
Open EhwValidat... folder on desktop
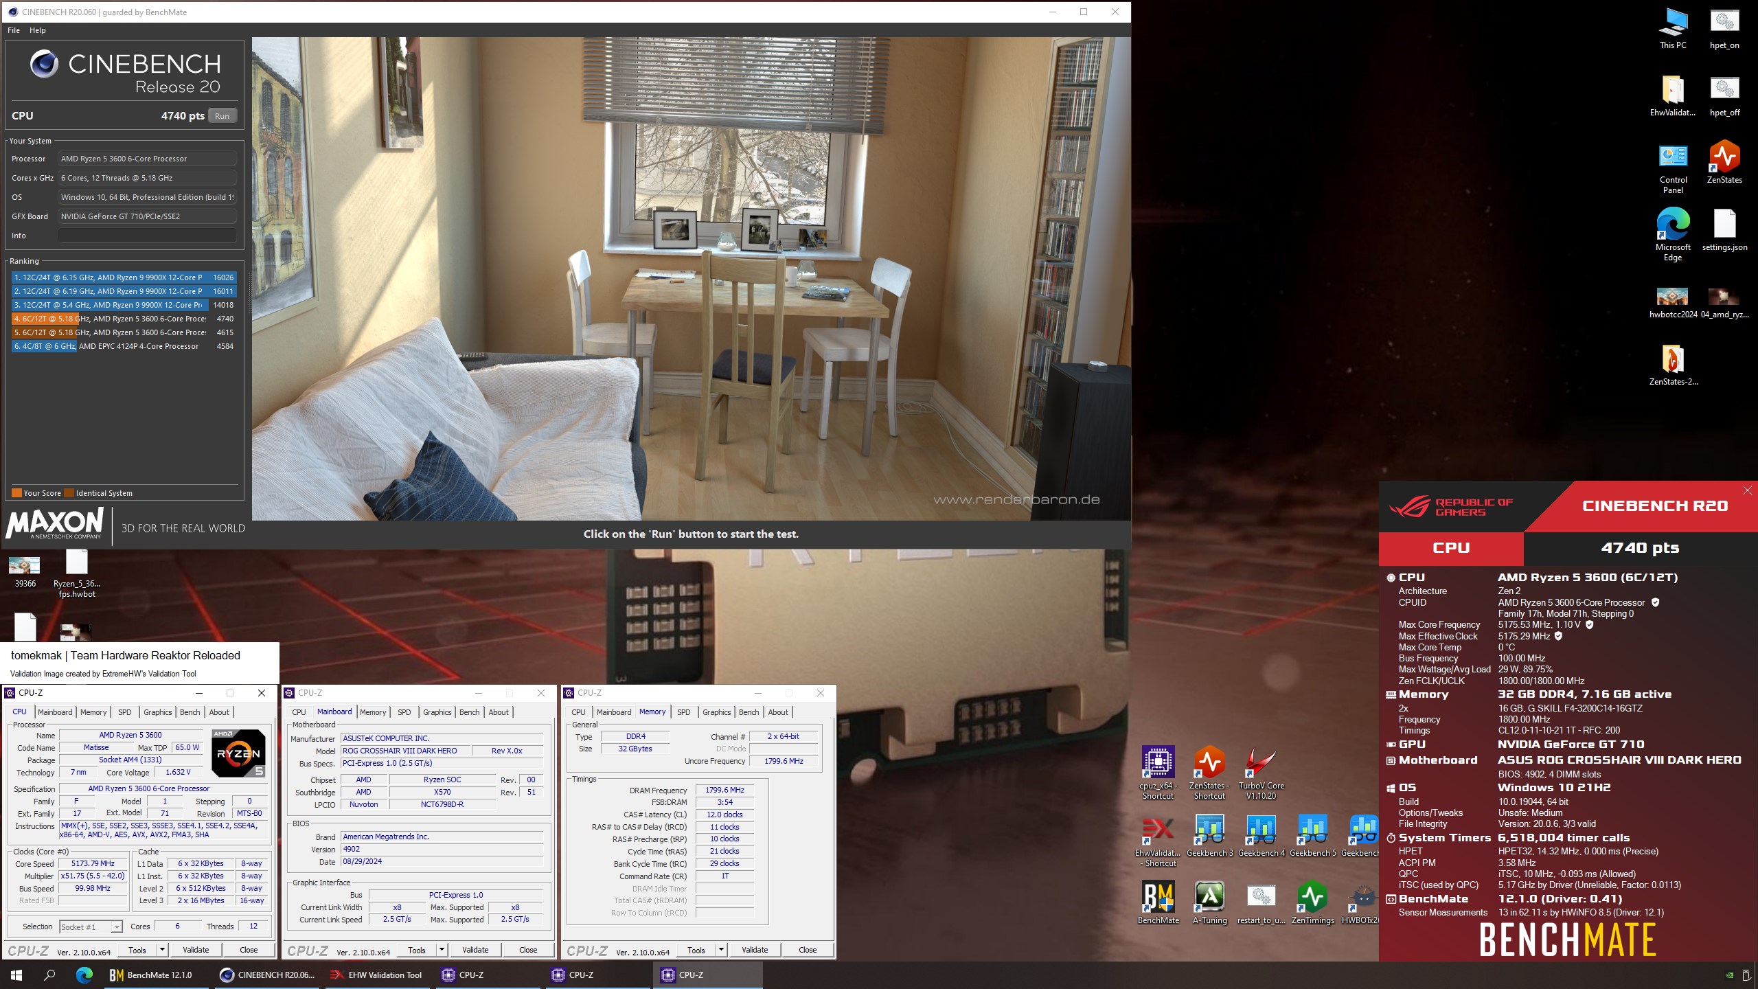[x=1672, y=96]
